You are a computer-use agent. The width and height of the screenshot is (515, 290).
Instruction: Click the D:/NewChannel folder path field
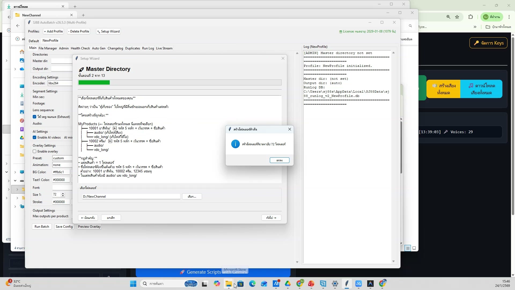131,197
